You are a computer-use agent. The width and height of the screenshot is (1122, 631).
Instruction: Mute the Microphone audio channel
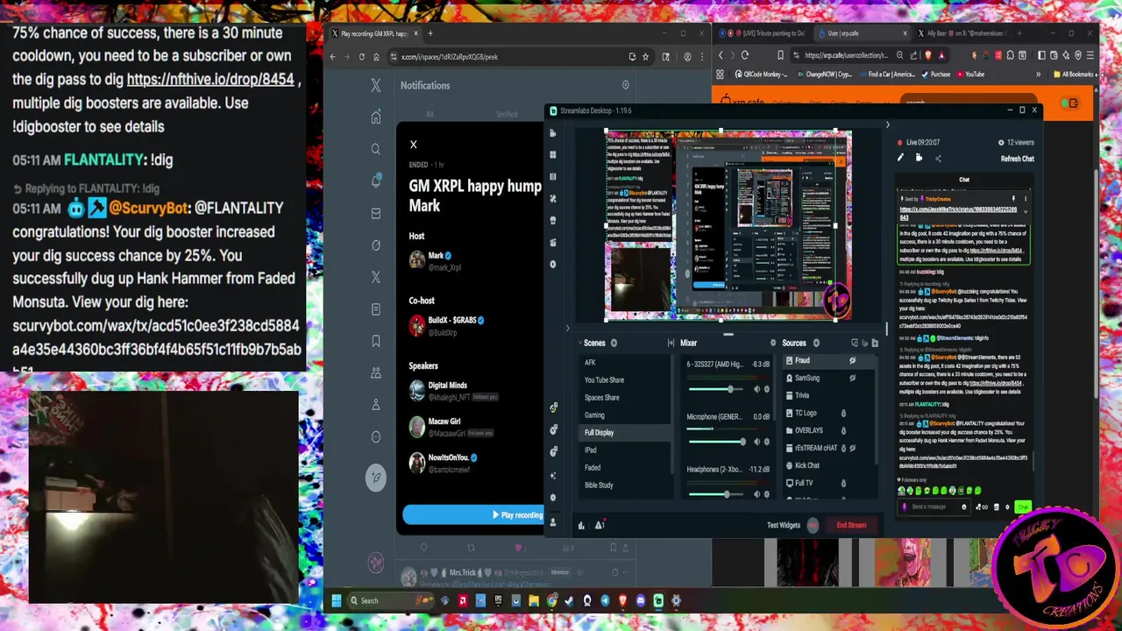(x=757, y=441)
